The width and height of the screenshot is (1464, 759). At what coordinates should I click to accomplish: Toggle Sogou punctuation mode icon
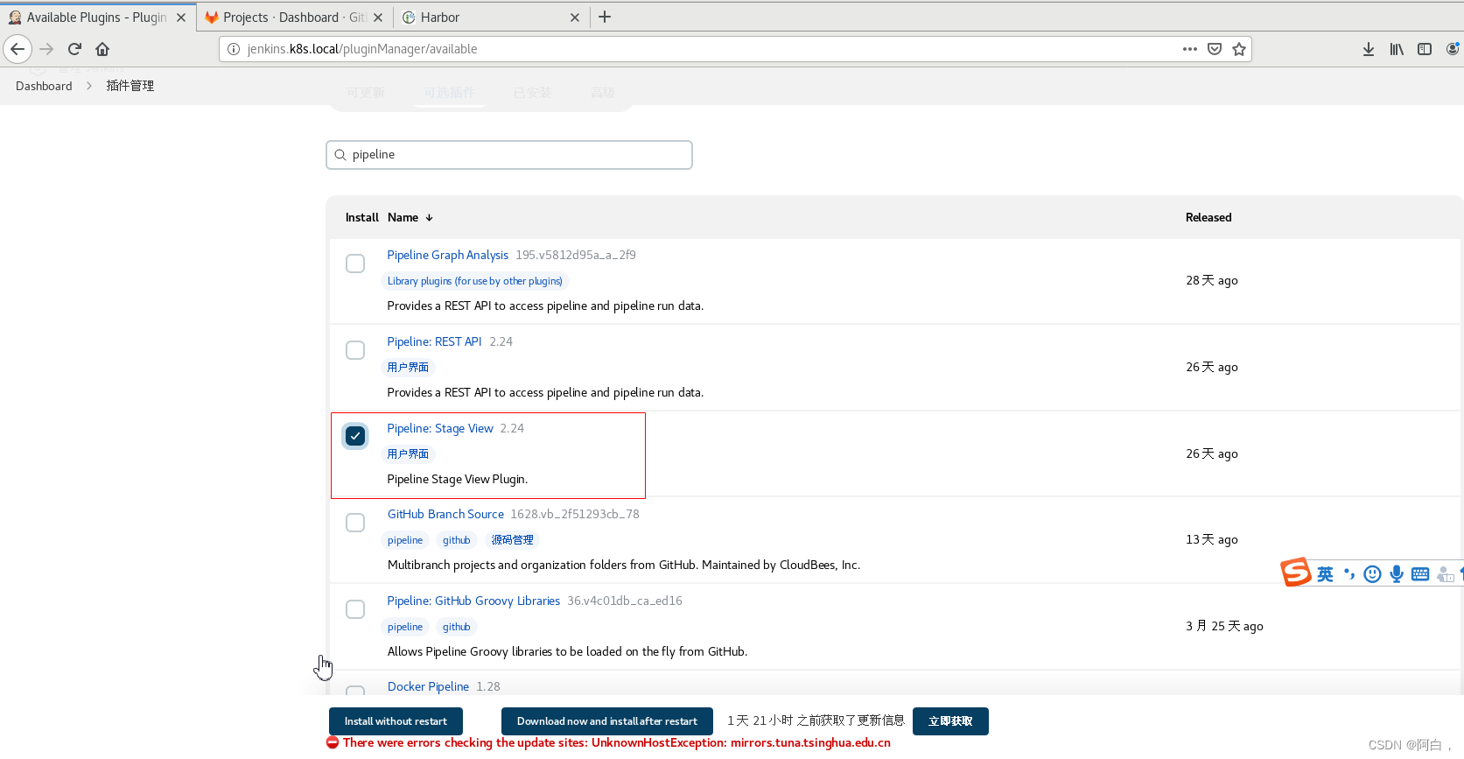(x=1349, y=574)
